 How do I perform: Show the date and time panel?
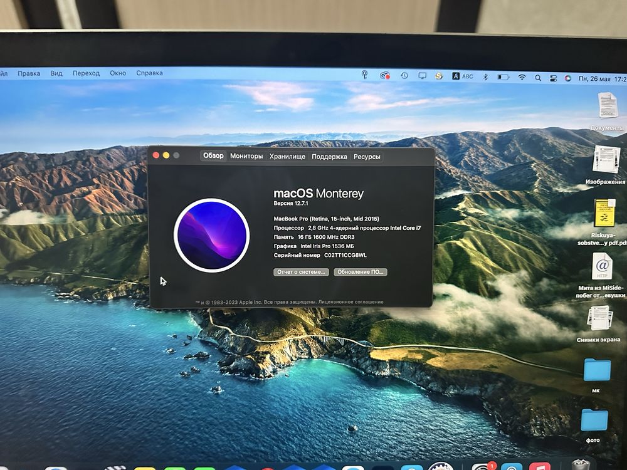point(602,79)
